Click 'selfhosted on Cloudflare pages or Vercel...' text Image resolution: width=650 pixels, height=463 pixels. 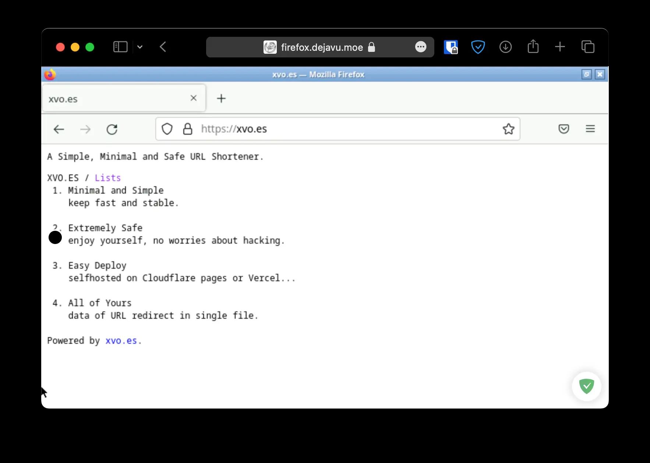pos(182,278)
